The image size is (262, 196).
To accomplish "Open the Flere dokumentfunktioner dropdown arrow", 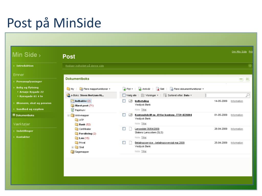I will point(203,89).
